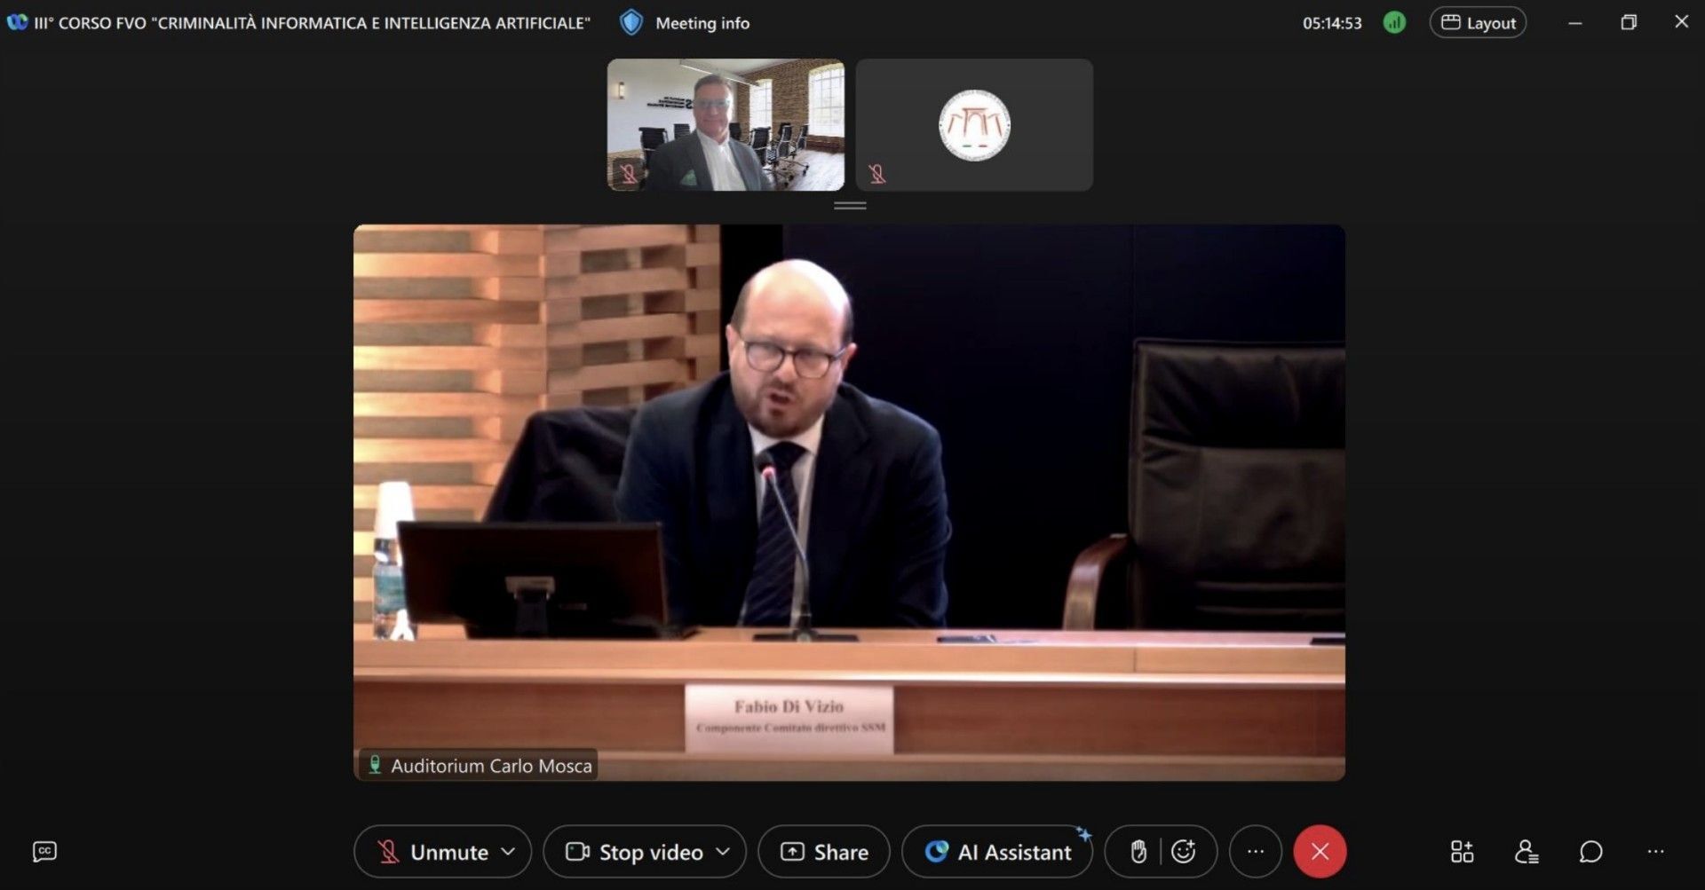Open more options in the control bar

click(x=1255, y=852)
